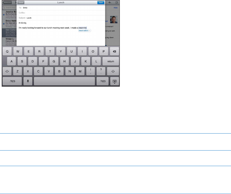Screen dimensions: 231x194
Task: Start dictation with the microphone key
Action: pos(28,81)
